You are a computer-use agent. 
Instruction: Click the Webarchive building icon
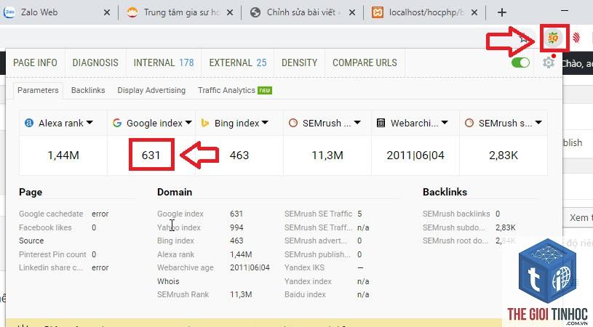click(381, 123)
